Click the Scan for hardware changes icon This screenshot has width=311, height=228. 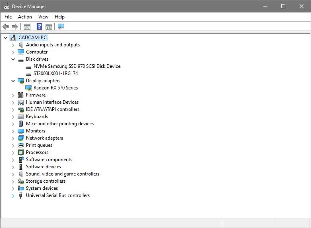click(61, 26)
